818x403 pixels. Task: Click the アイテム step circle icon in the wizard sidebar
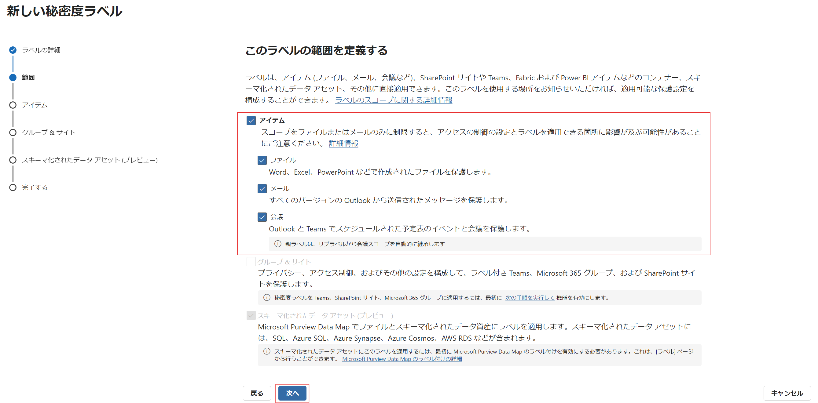(13, 105)
